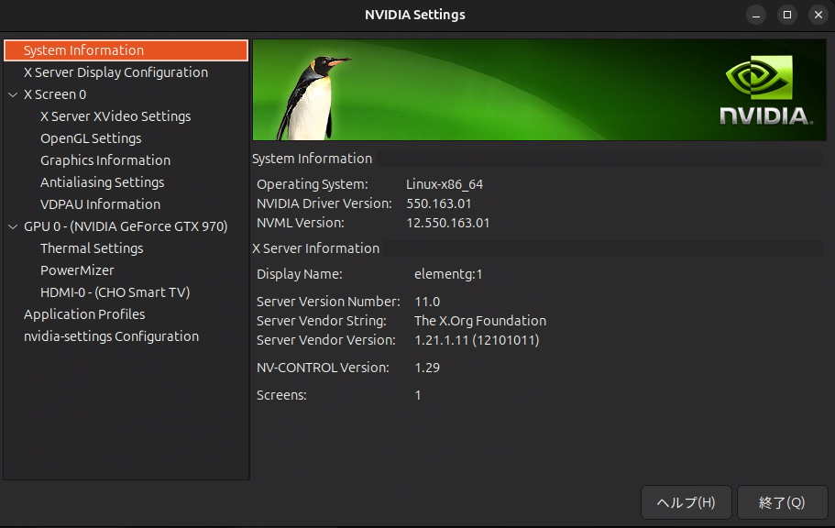Maximize the NVIDIA Settings window
The width and height of the screenshot is (835, 528).
(787, 15)
